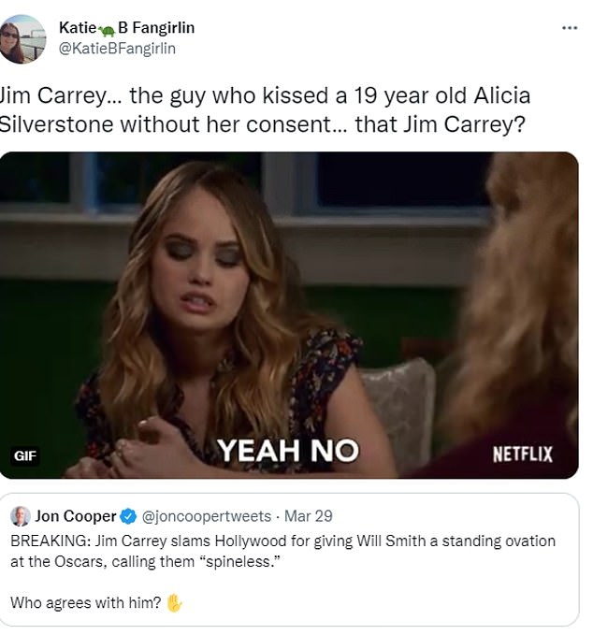The width and height of the screenshot is (593, 635).
Task: Open Jon Cooper's small avatar
Action: [x=20, y=516]
